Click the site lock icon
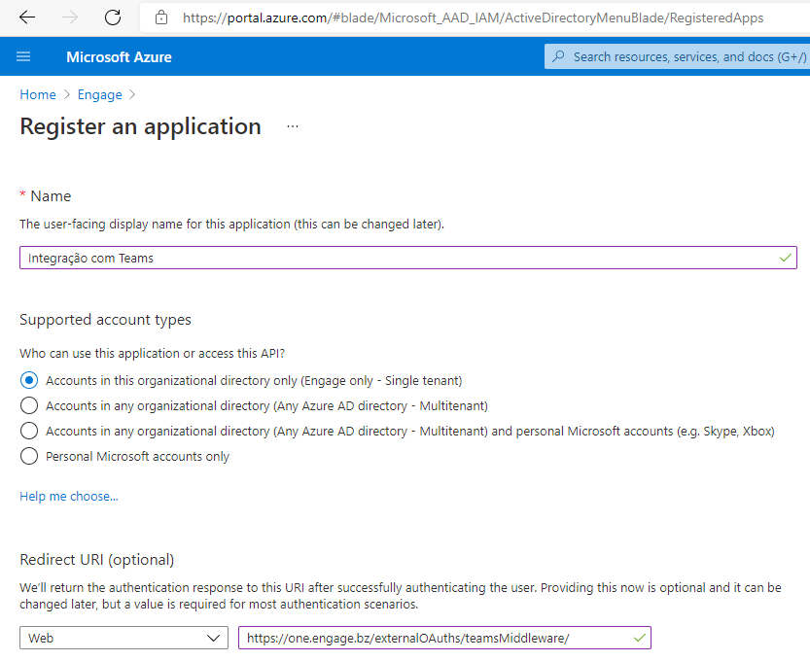The width and height of the screenshot is (810, 661). [x=161, y=17]
